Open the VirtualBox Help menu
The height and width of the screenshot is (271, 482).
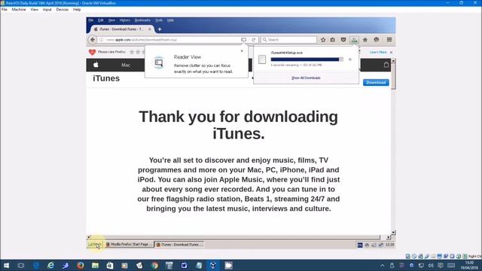77,10
